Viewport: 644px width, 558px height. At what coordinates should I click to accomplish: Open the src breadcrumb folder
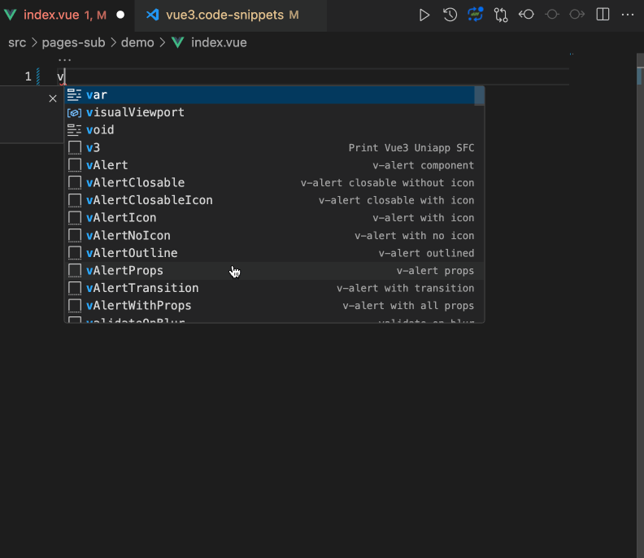[x=17, y=42]
